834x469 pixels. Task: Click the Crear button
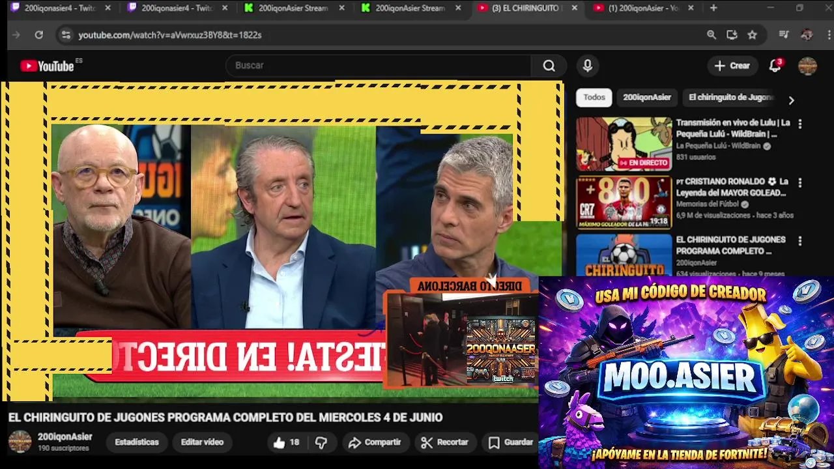click(x=732, y=66)
